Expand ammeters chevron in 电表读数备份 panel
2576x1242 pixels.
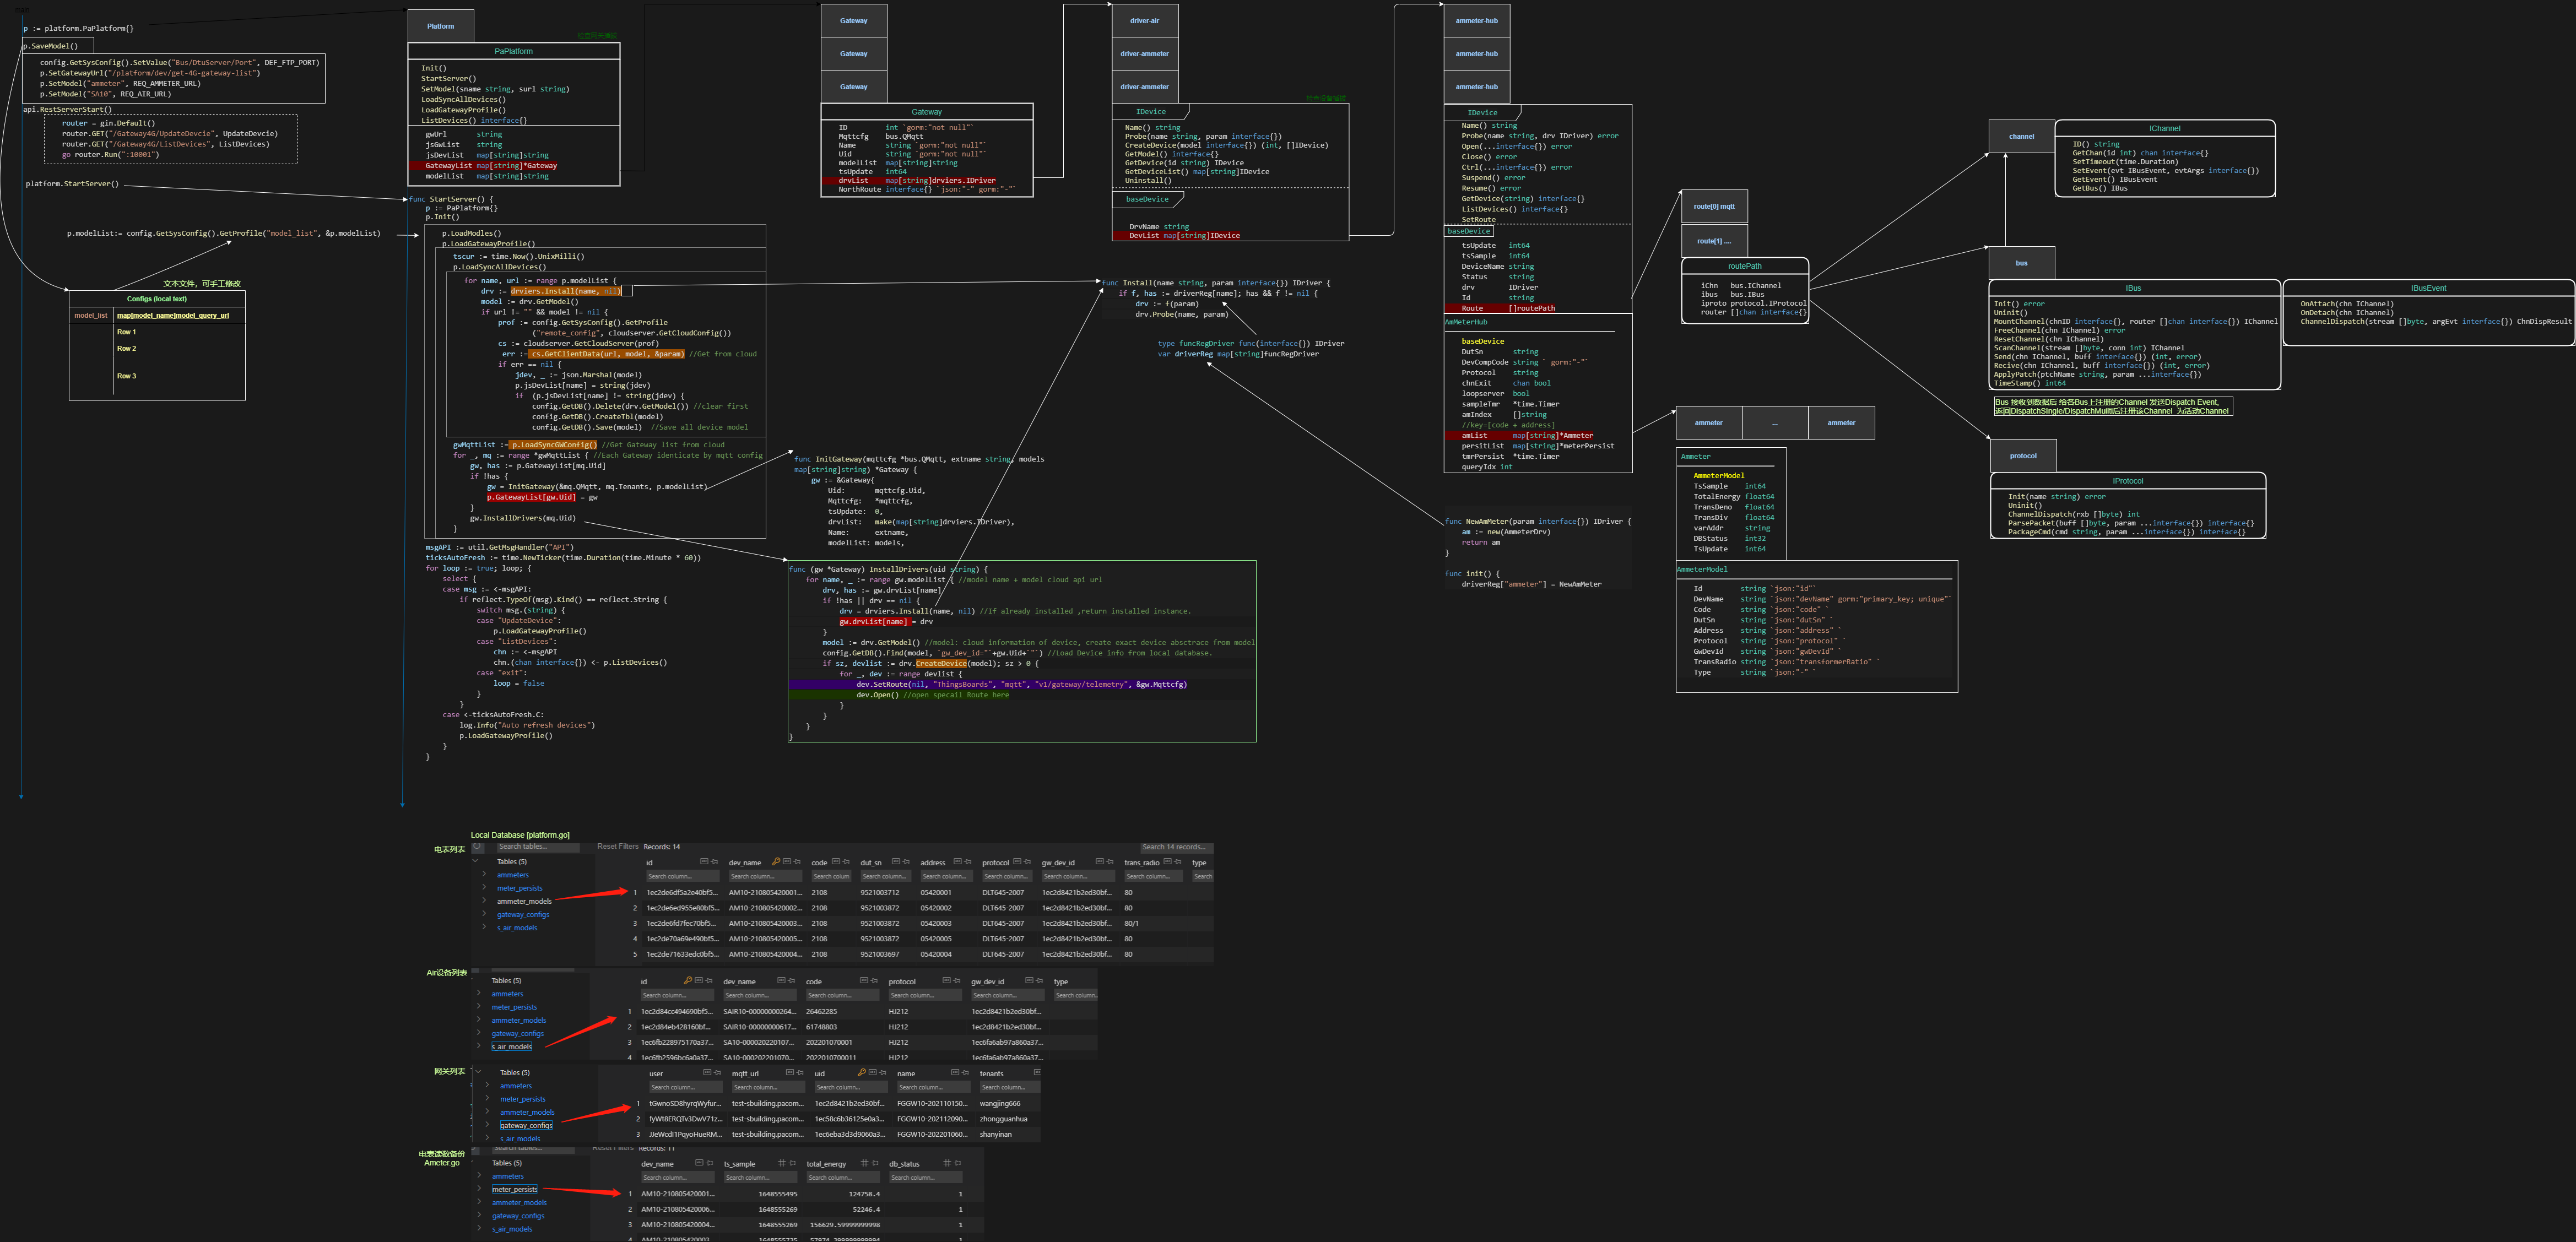pos(480,1175)
